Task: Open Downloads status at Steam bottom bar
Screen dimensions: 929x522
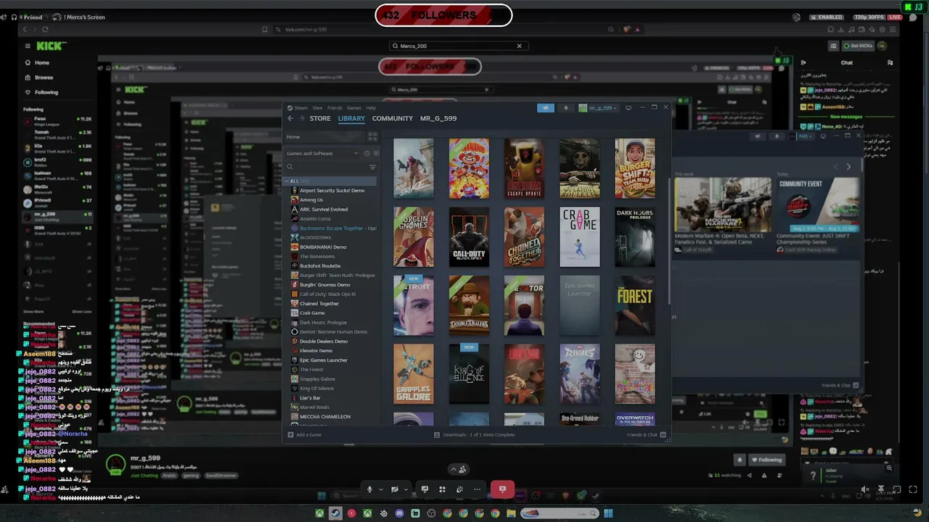Action: pyautogui.click(x=475, y=435)
